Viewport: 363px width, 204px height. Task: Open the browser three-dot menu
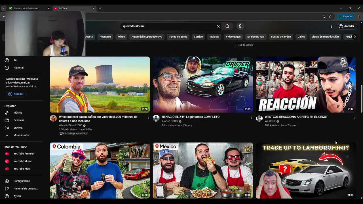pos(359,16)
